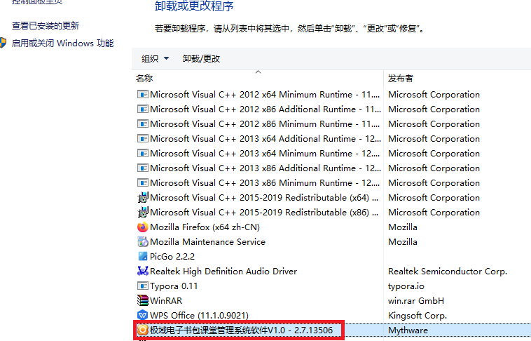Click icon of Visual C++ 2013 x64 Minimum Runtime

pos(143,154)
